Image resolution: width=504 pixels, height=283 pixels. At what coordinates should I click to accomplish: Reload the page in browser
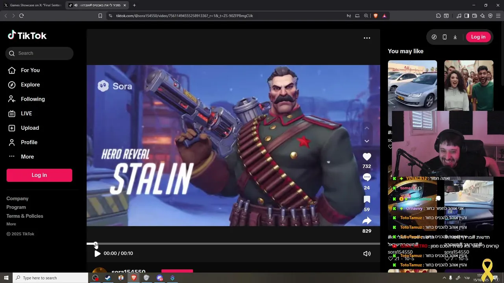pos(21,16)
